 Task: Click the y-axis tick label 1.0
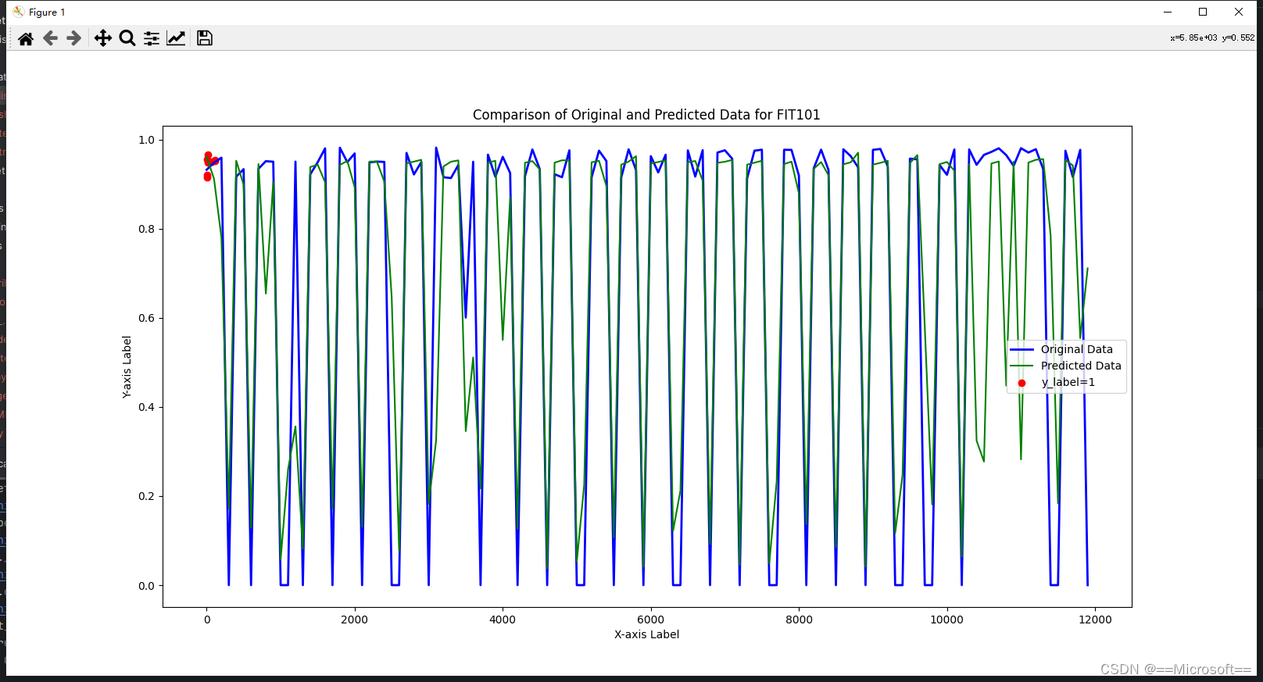point(147,140)
